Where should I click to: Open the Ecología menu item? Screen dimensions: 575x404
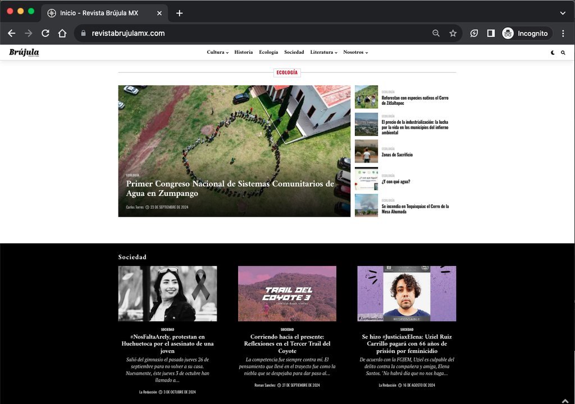click(268, 52)
